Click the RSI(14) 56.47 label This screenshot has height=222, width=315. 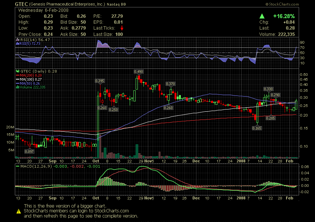[x=35, y=40]
